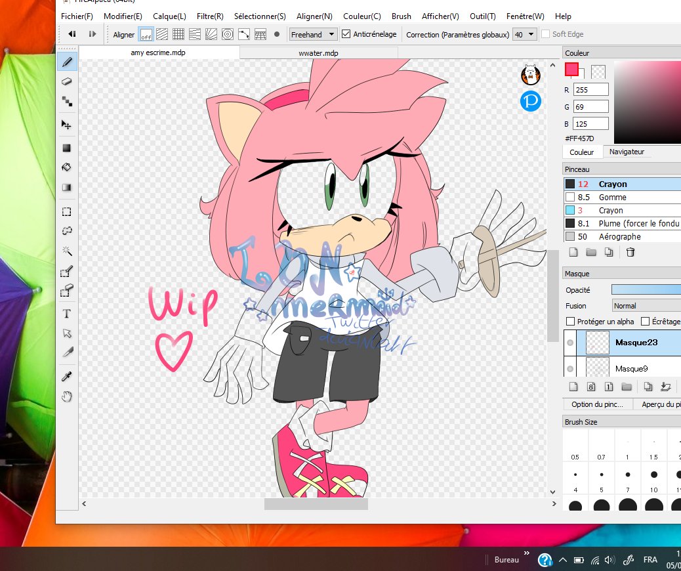This screenshot has height=571, width=681.
Task: Open the Fichier(F) menu
Action: click(x=77, y=16)
